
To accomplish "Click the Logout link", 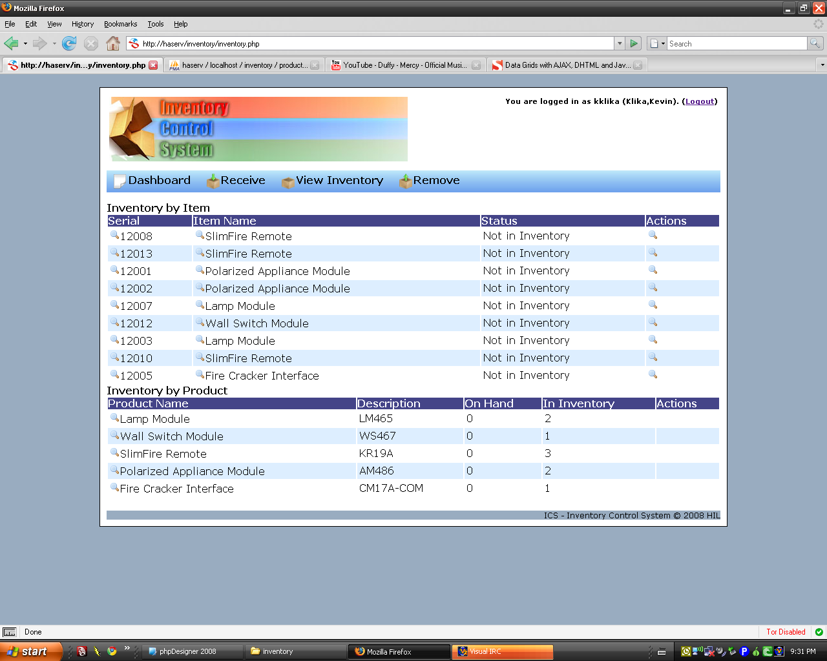I will tap(700, 101).
